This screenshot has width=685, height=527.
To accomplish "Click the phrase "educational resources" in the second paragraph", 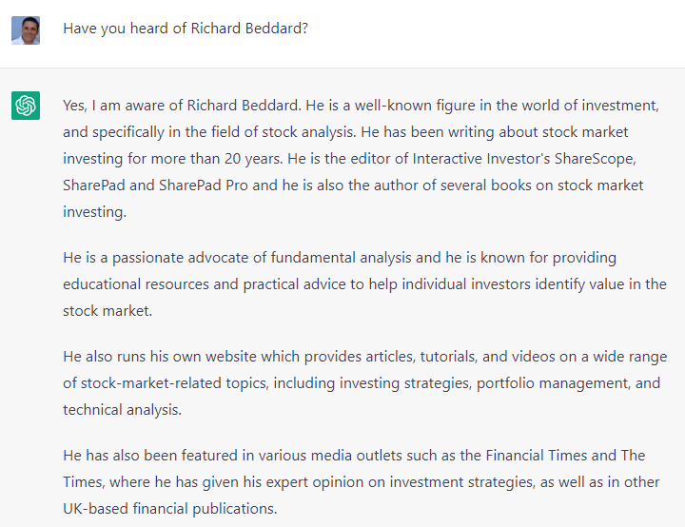I will (136, 284).
